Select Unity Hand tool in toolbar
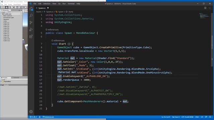The height and width of the screenshot is (120, 214). (3, 7)
